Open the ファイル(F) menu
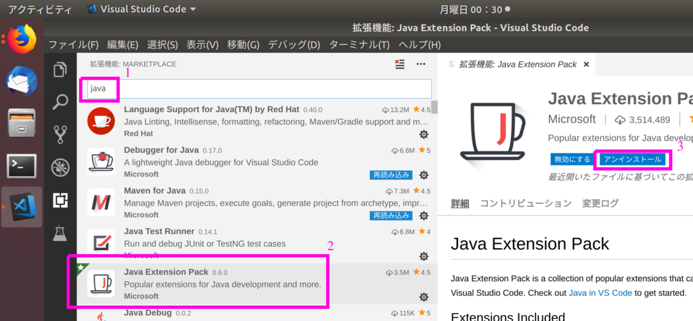Viewport: 693px width, 321px height. pyautogui.click(x=73, y=45)
